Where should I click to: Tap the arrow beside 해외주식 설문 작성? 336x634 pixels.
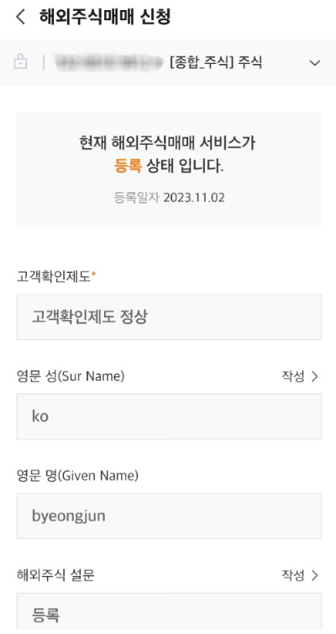[x=315, y=575]
